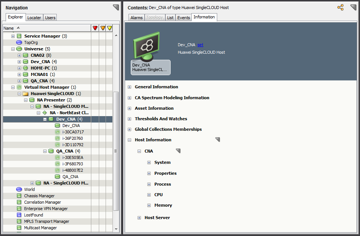The image size is (360, 236).
Task: Click the navigation tree scroll down arrow
Action: pos(116,229)
